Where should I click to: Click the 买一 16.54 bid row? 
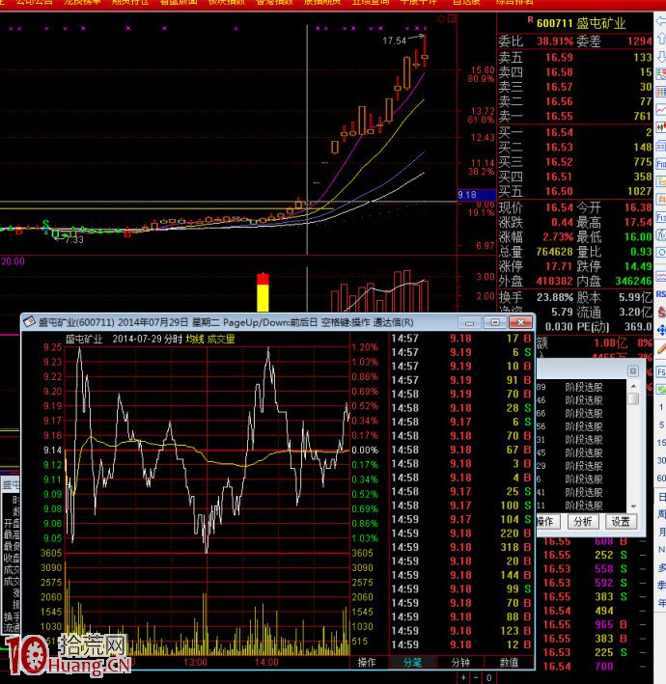(x=575, y=132)
